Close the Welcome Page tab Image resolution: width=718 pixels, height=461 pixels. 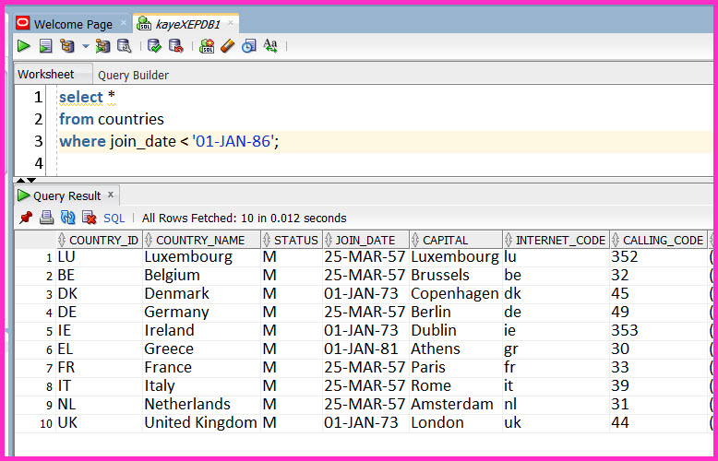click(x=124, y=23)
